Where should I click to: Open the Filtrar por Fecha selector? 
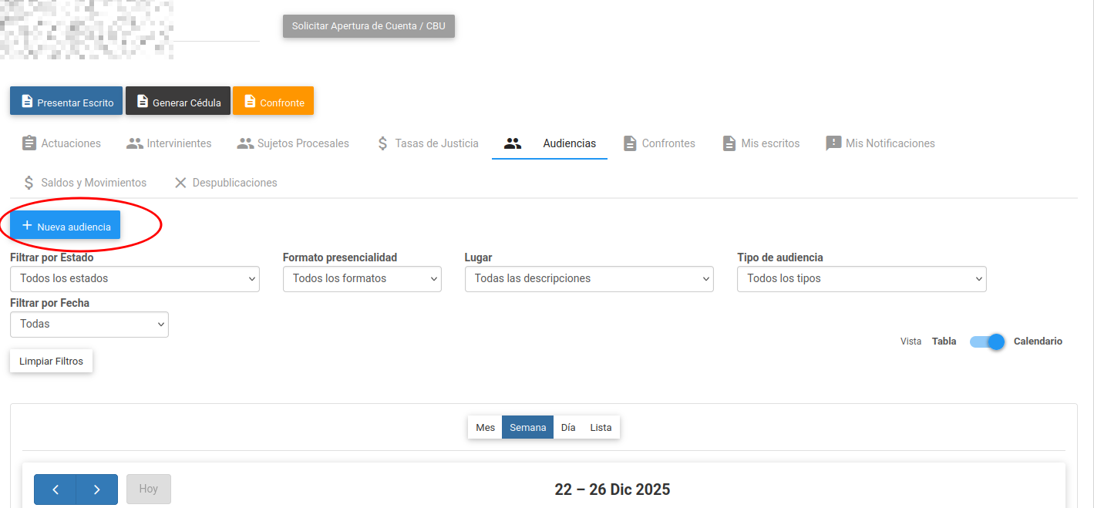click(89, 325)
